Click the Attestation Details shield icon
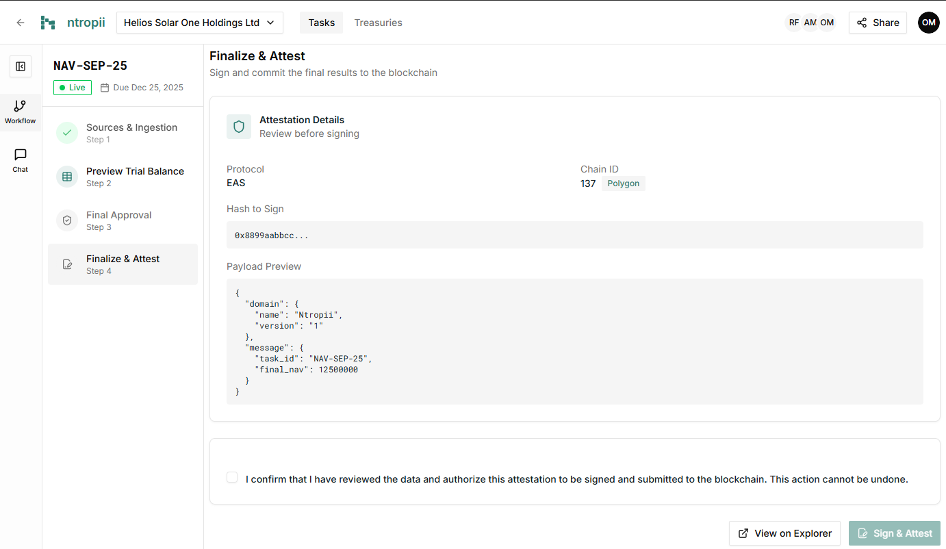This screenshot has width=946, height=549. (x=238, y=127)
